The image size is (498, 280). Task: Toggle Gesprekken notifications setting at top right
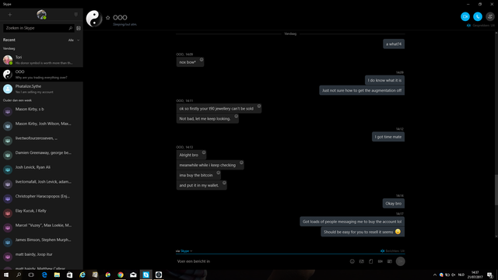[481, 26]
